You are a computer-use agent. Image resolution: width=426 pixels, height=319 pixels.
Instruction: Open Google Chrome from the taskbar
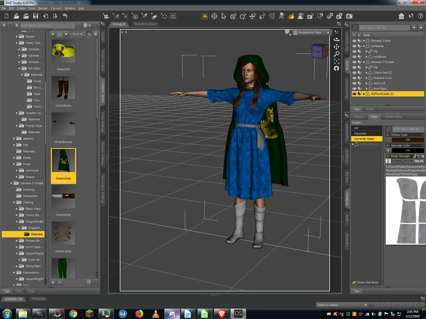(x=73, y=314)
